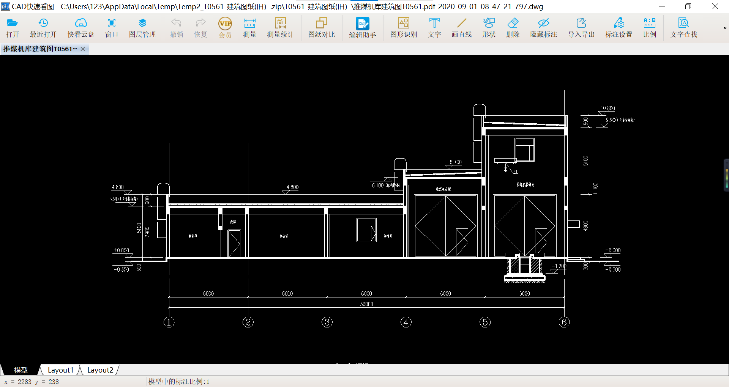Image resolution: width=729 pixels, height=387 pixels.
Task: Open 文字查找 text search
Action: pos(684,28)
